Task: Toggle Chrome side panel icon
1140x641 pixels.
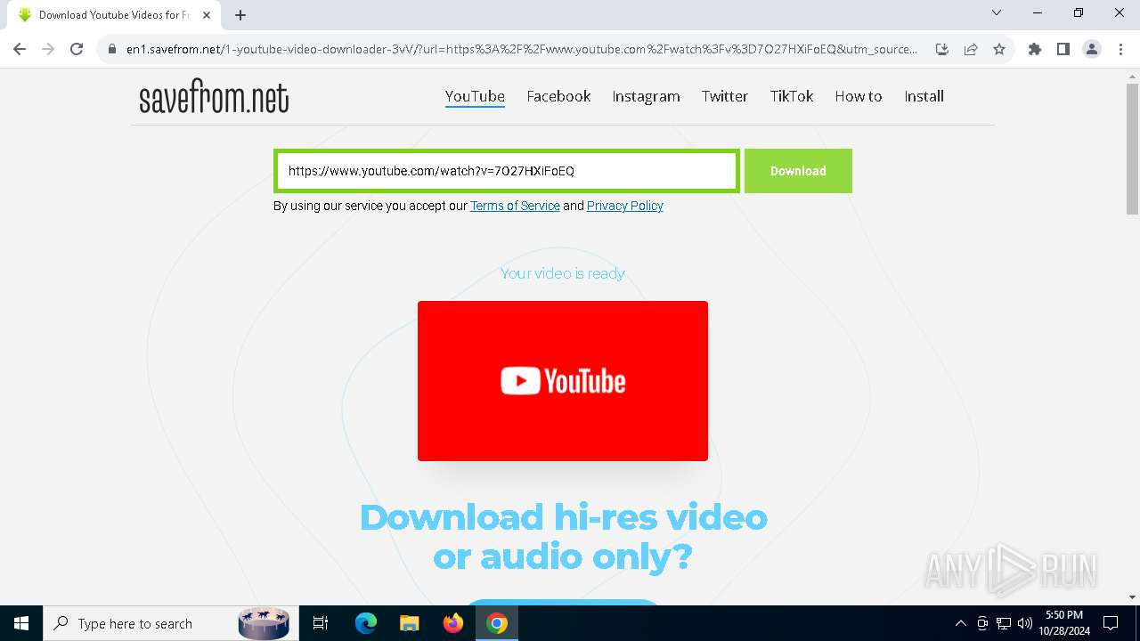Action: click(1063, 49)
